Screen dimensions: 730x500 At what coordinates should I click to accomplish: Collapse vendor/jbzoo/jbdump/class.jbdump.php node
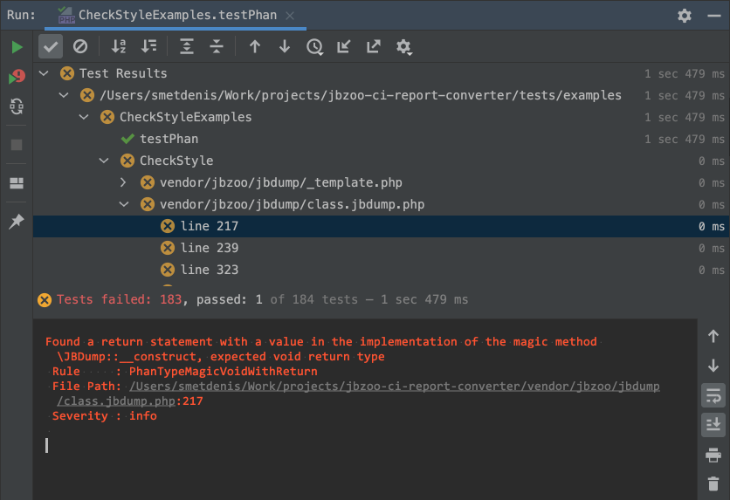(124, 205)
